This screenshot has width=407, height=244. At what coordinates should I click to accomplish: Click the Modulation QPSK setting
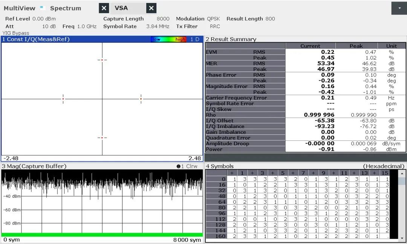point(198,19)
